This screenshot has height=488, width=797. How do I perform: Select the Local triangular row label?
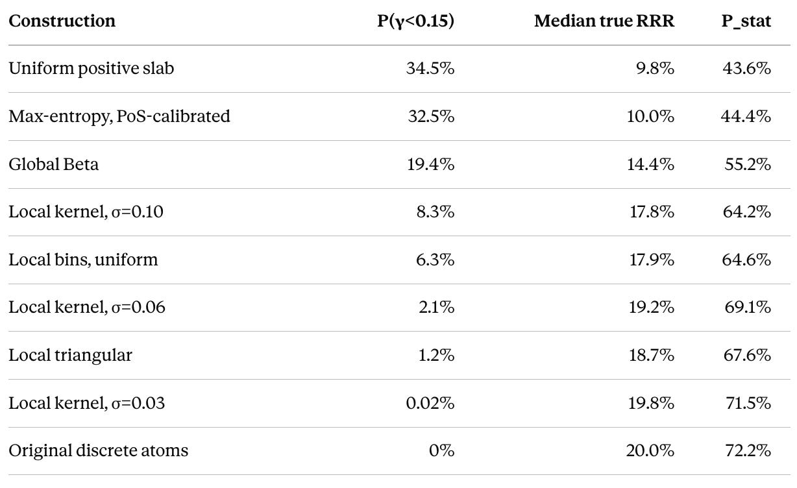70,356
